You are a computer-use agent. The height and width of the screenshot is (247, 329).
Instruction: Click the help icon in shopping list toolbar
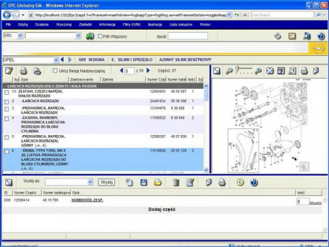(x=254, y=182)
